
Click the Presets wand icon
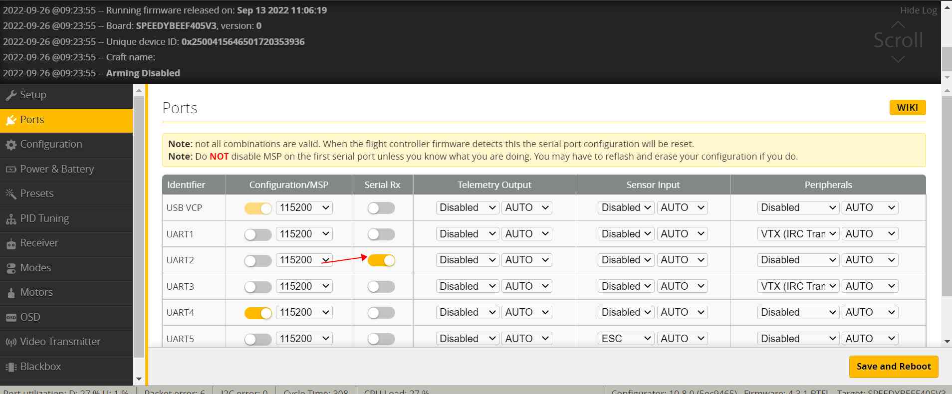11,194
